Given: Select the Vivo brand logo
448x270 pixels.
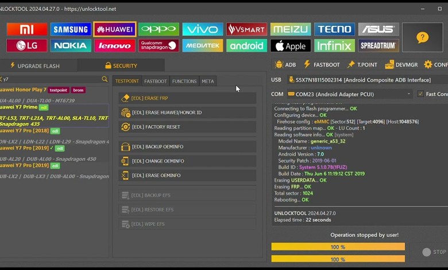Looking at the screenshot, I should [203, 29].
